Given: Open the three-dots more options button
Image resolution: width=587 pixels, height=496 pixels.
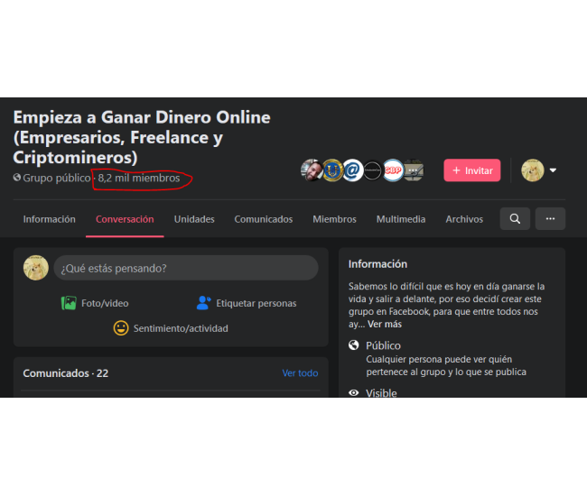Looking at the screenshot, I should pyautogui.click(x=550, y=218).
